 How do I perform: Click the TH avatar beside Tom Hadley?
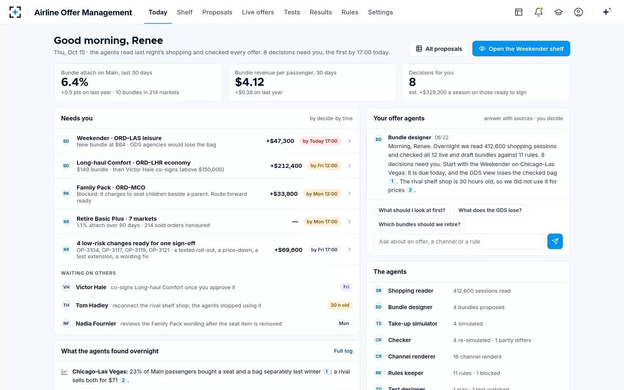click(66, 305)
